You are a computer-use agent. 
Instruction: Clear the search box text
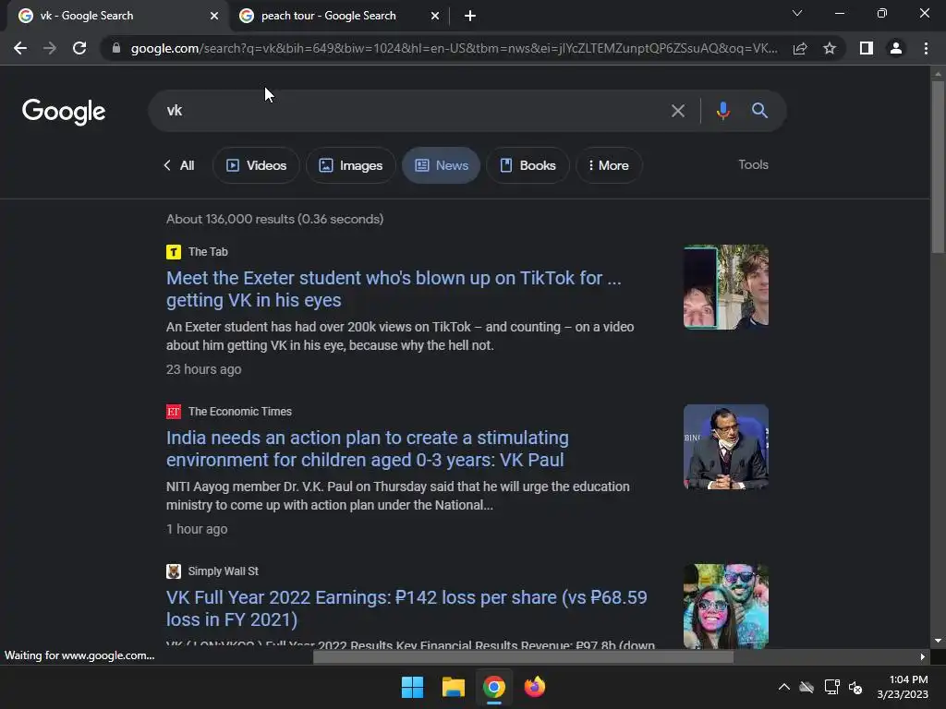pos(678,111)
